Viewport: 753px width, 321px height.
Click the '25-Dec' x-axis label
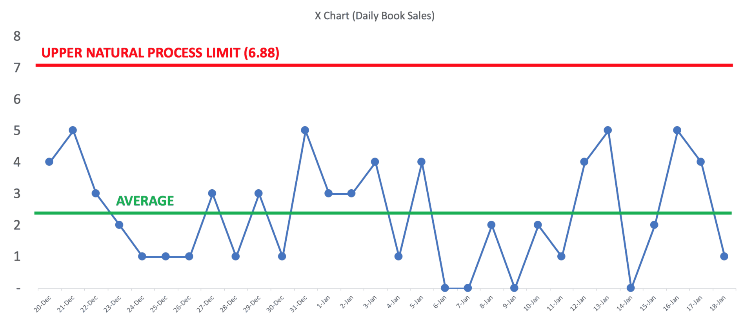tap(159, 304)
